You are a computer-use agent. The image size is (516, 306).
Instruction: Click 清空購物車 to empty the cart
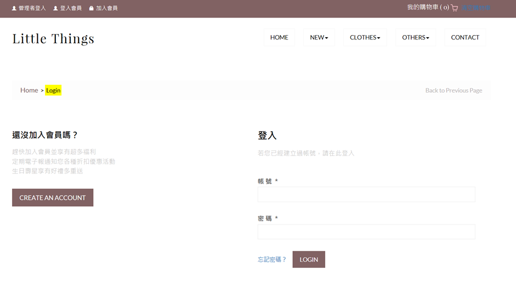(476, 8)
